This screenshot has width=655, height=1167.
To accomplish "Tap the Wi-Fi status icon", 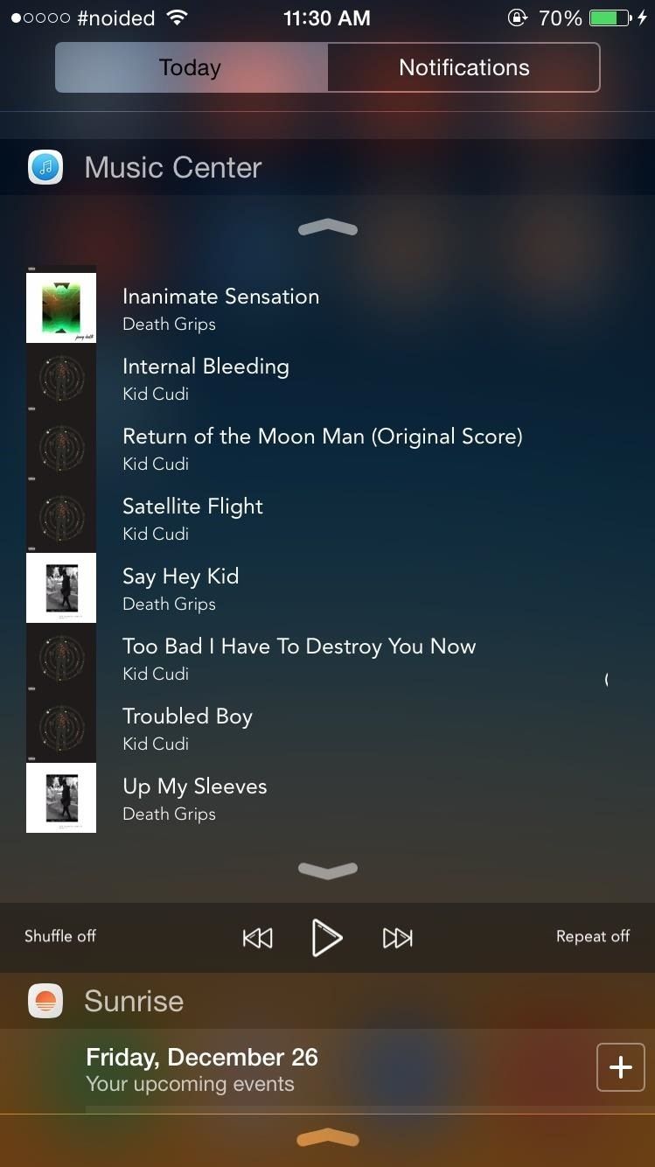I will click(x=178, y=17).
